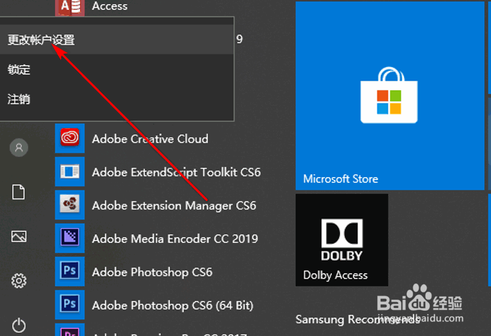
Task: Click the Samsung Recommends group label
Action: pyautogui.click(x=357, y=319)
